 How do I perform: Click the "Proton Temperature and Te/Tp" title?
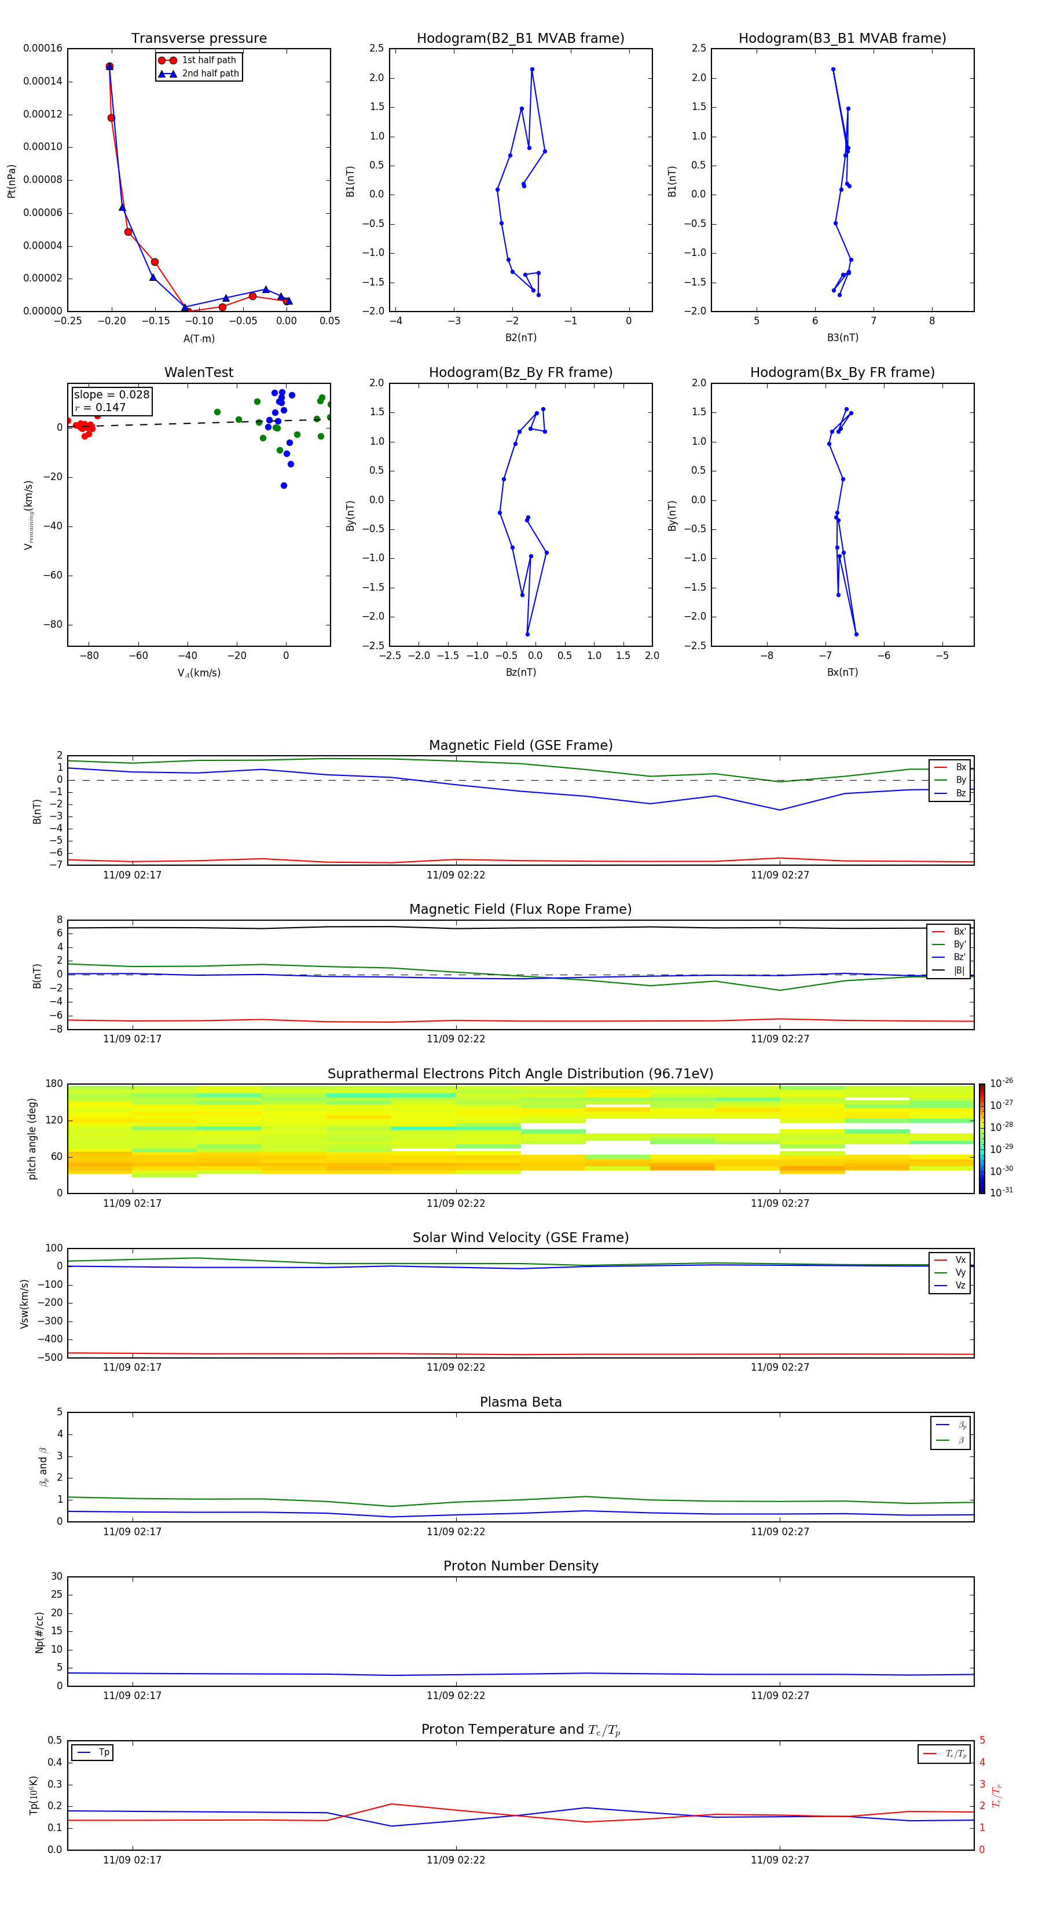pos(520,1730)
